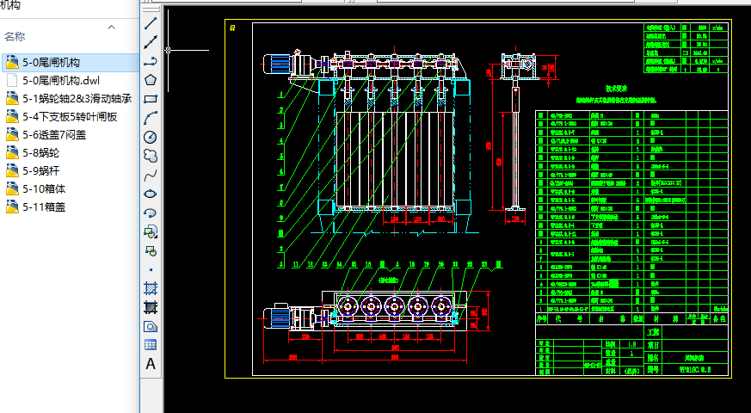
Task: Select the Ellipse tool
Action: pos(151,194)
